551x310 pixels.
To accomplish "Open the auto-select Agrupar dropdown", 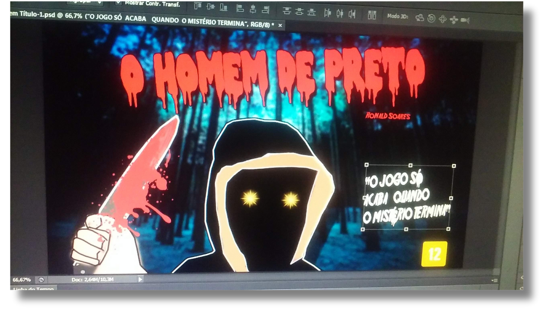I will 85,3.
